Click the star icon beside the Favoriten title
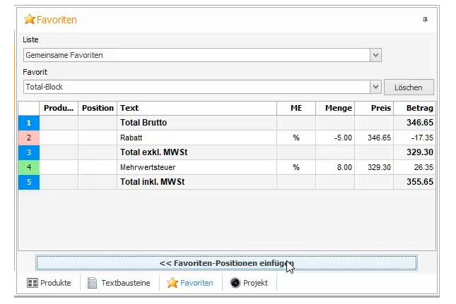Image resolution: width=456 pixels, height=304 pixels. pyautogui.click(x=30, y=20)
